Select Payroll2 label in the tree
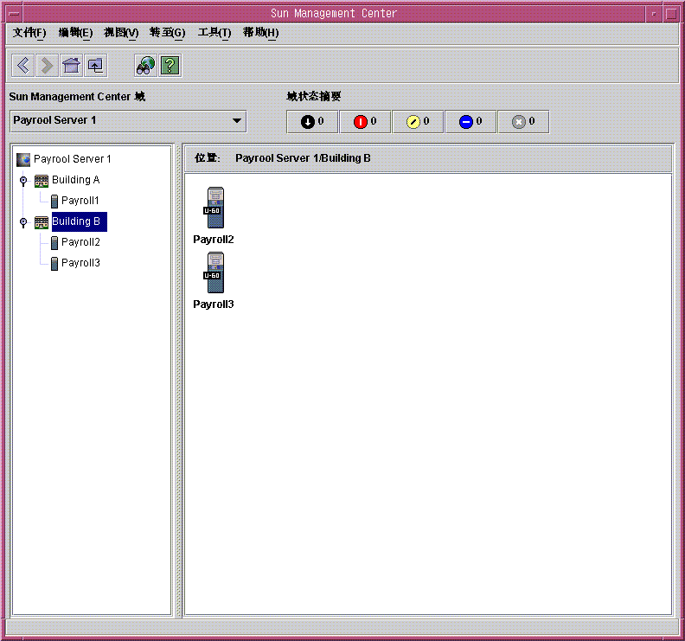Screen dimensions: 685x641 pyautogui.click(x=80, y=242)
